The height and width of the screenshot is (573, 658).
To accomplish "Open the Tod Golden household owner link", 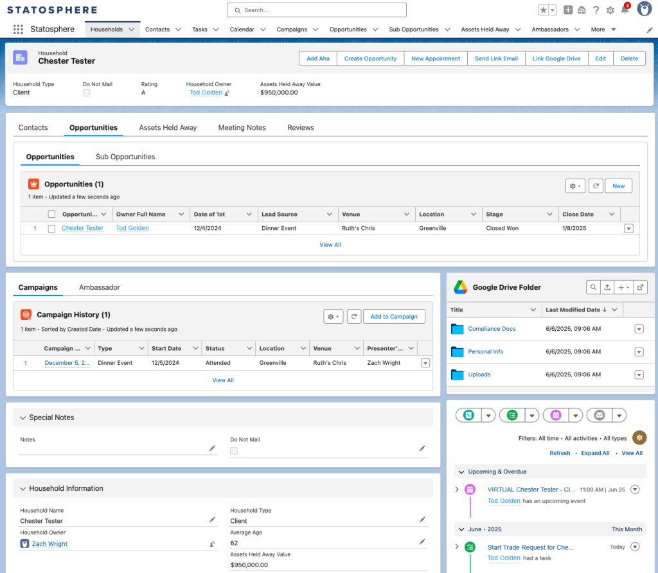I will (x=206, y=93).
